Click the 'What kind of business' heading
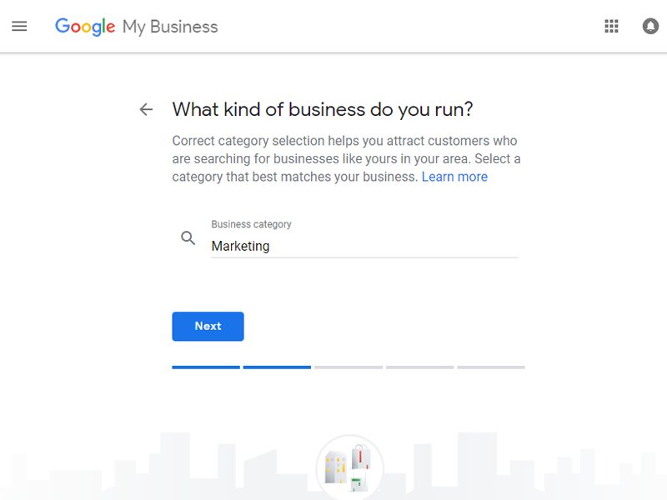The image size is (667, 500). [x=323, y=110]
